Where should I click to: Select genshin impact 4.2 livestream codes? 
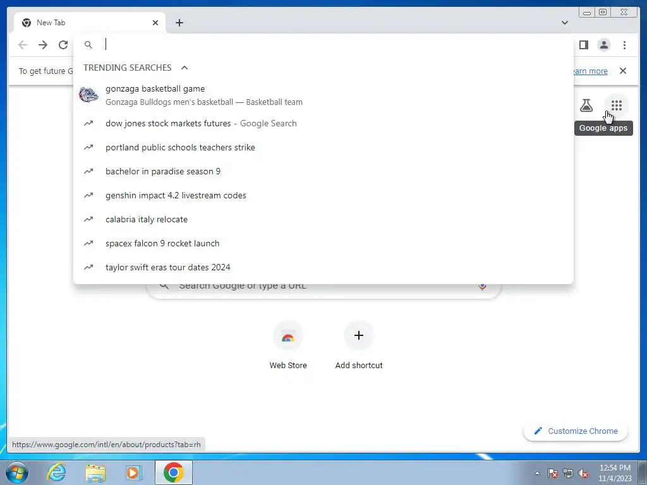coord(323,195)
